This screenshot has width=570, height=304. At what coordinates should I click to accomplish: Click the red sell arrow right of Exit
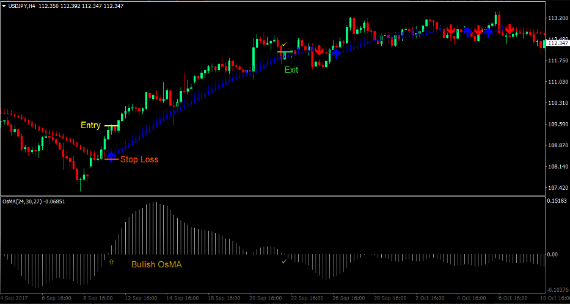click(x=318, y=49)
